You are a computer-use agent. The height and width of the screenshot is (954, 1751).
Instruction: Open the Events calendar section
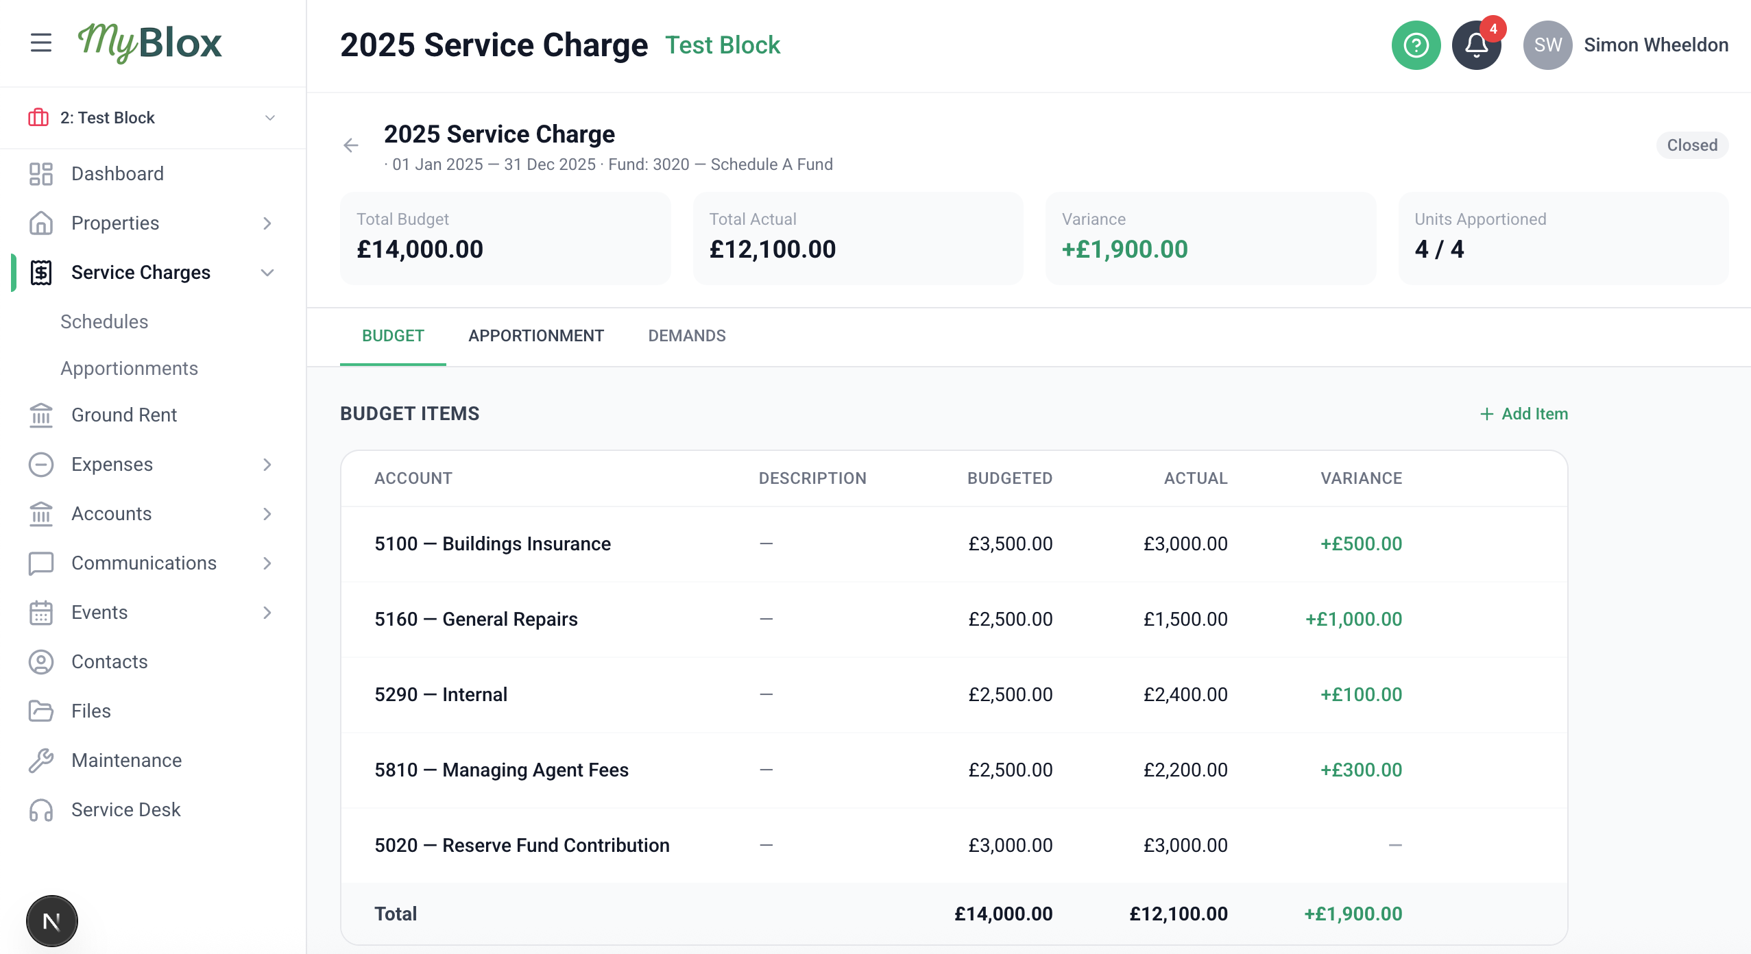(x=99, y=612)
